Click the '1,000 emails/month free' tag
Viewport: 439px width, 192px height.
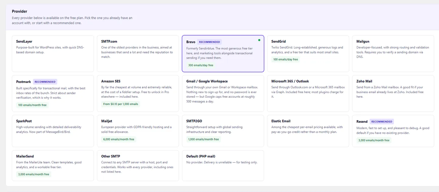click(203, 139)
